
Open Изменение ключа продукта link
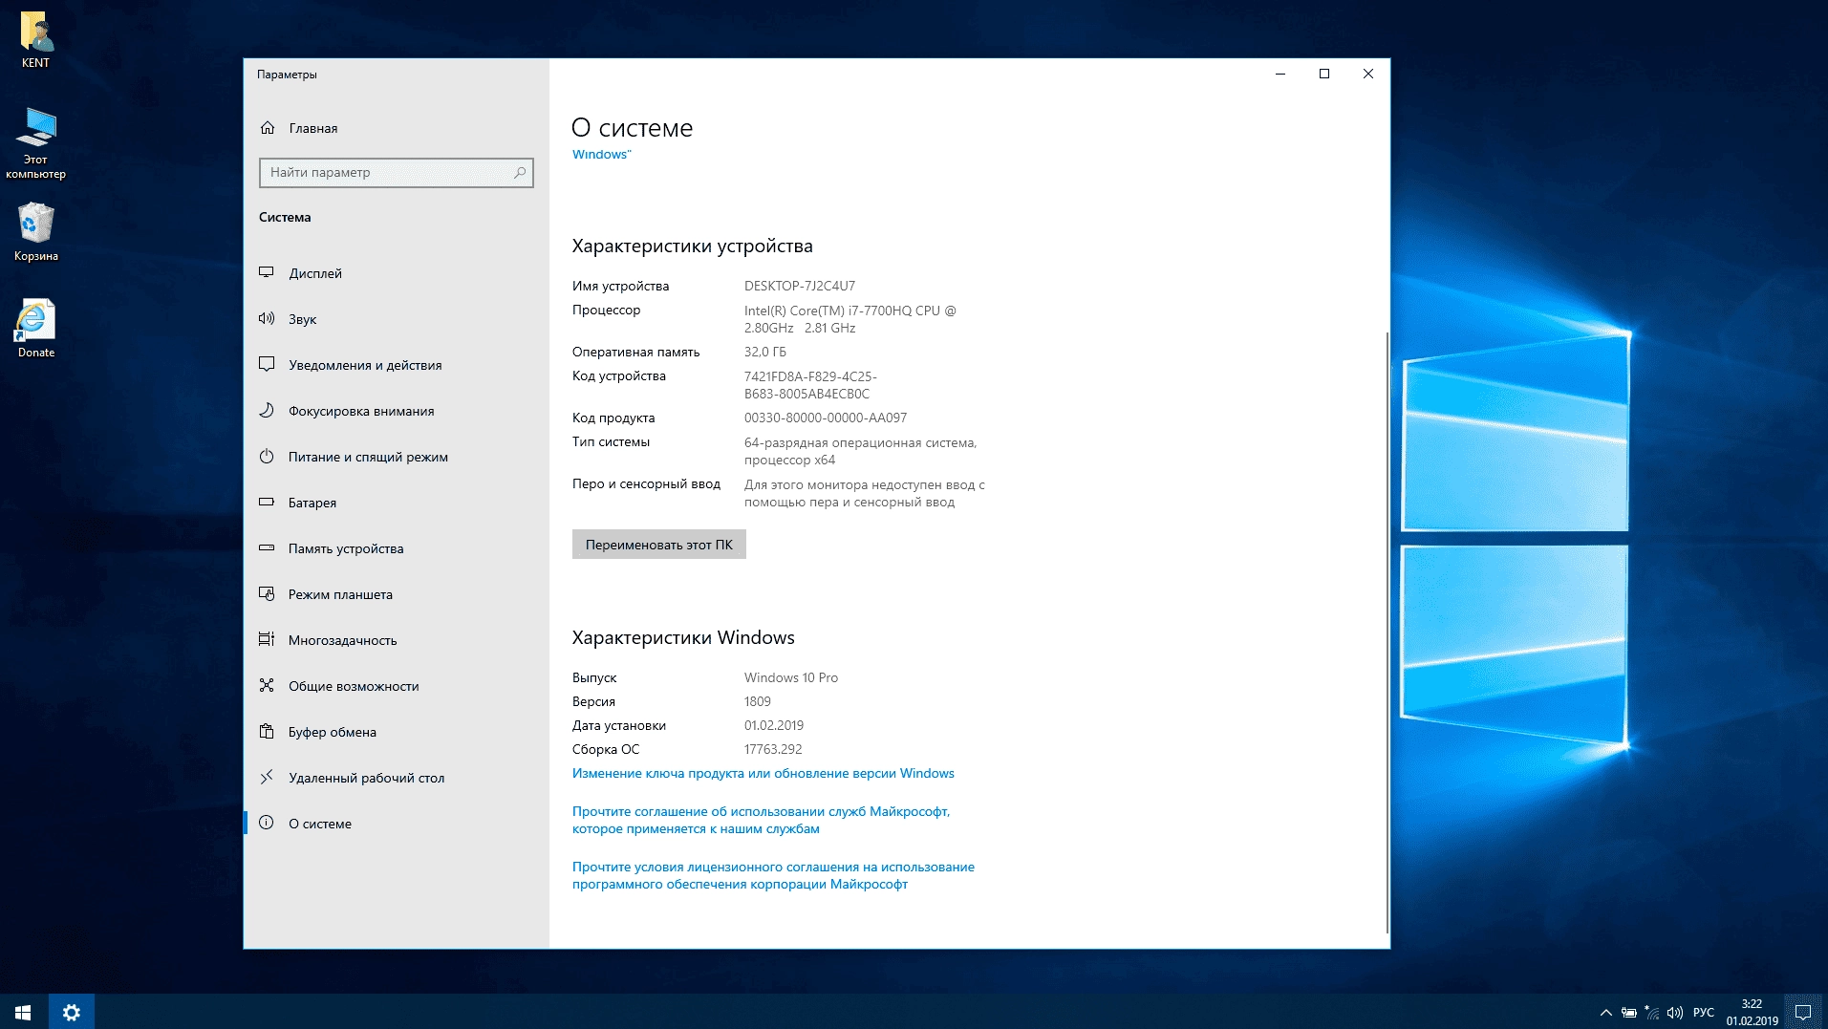click(x=763, y=774)
